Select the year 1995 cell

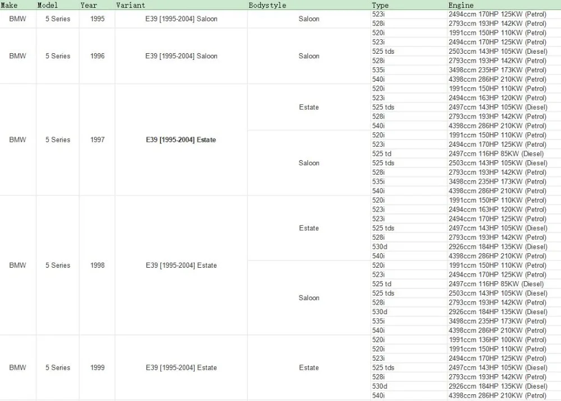click(97, 19)
